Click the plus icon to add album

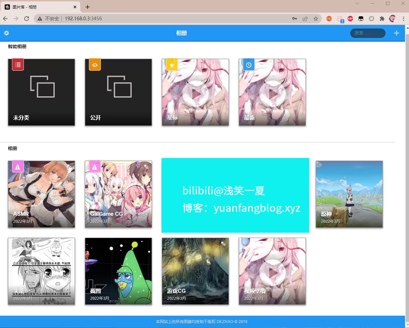coord(396,33)
